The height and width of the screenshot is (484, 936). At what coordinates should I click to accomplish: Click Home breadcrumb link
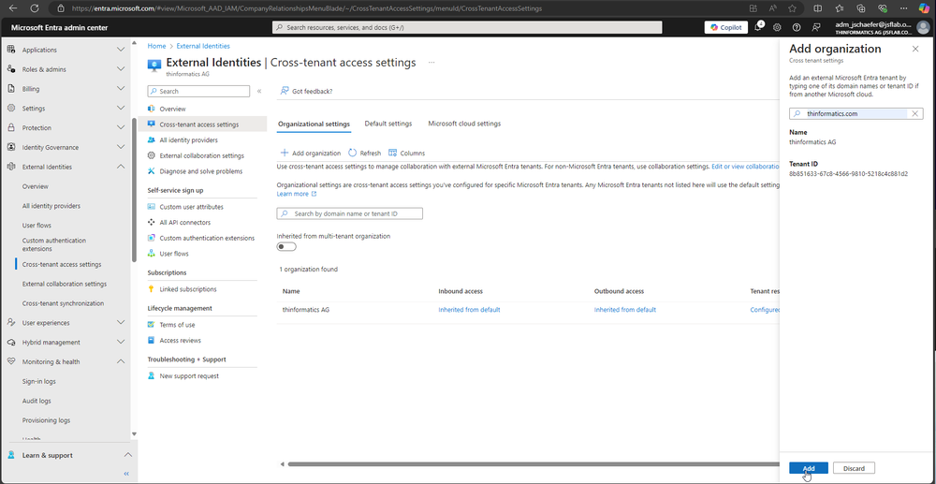coord(156,46)
